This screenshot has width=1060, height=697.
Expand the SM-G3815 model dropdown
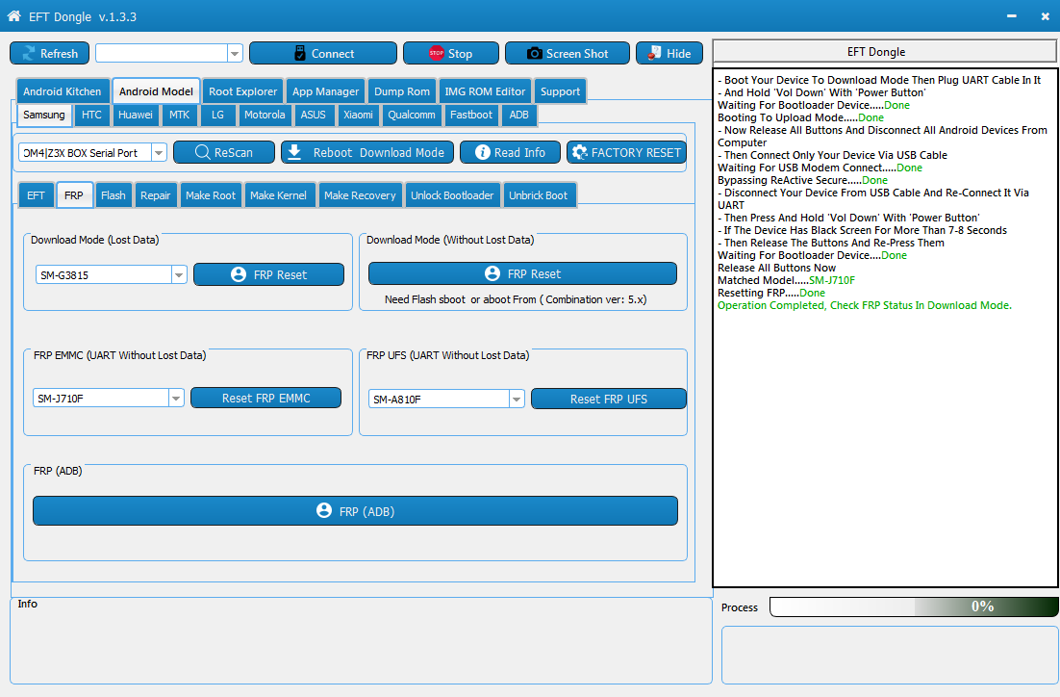pyautogui.click(x=179, y=274)
